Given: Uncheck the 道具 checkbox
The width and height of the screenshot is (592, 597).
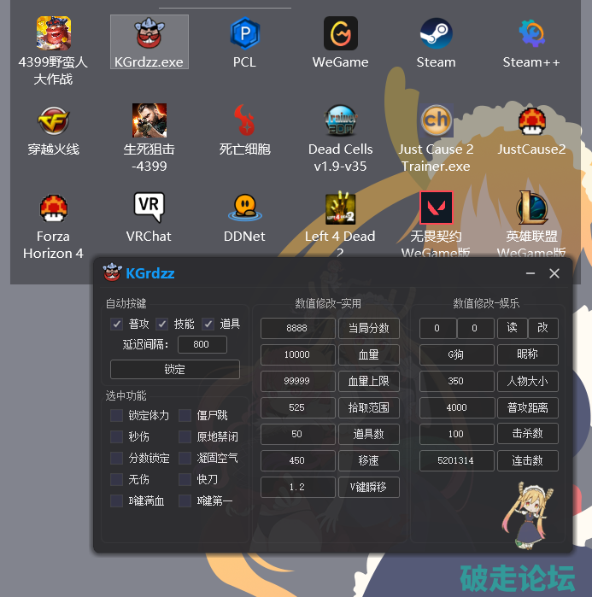Looking at the screenshot, I should (x=208, y=325).
